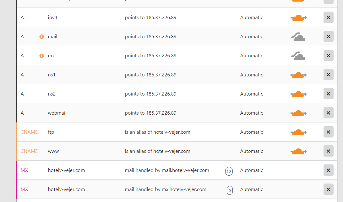Enable the grey cloud proxy for mail
The image size is (343, 202).
(x=298, y=37)
